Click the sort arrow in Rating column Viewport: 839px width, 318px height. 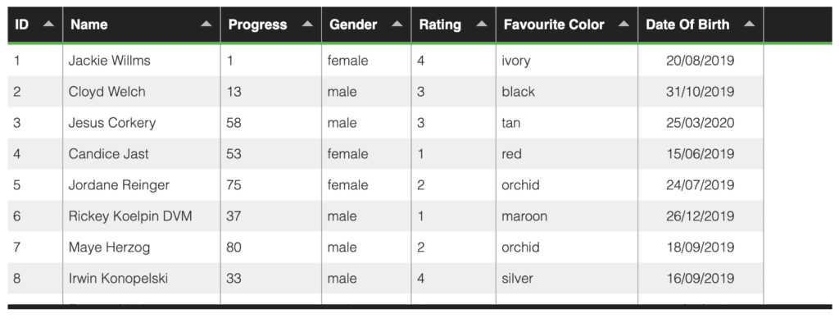(x=482, y=24)
